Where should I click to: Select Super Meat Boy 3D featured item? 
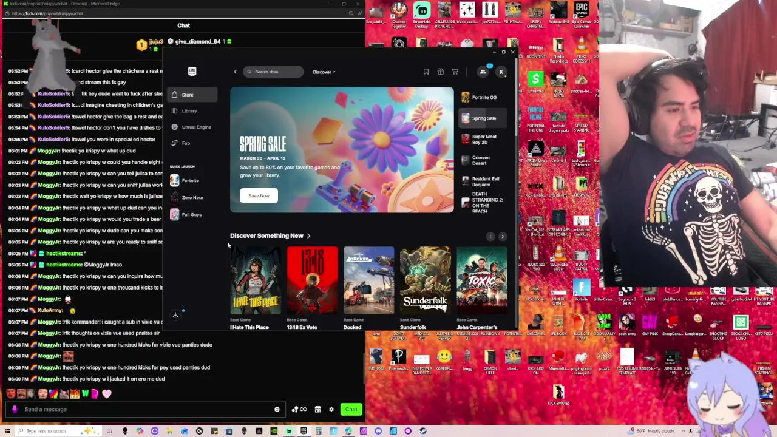484,139
